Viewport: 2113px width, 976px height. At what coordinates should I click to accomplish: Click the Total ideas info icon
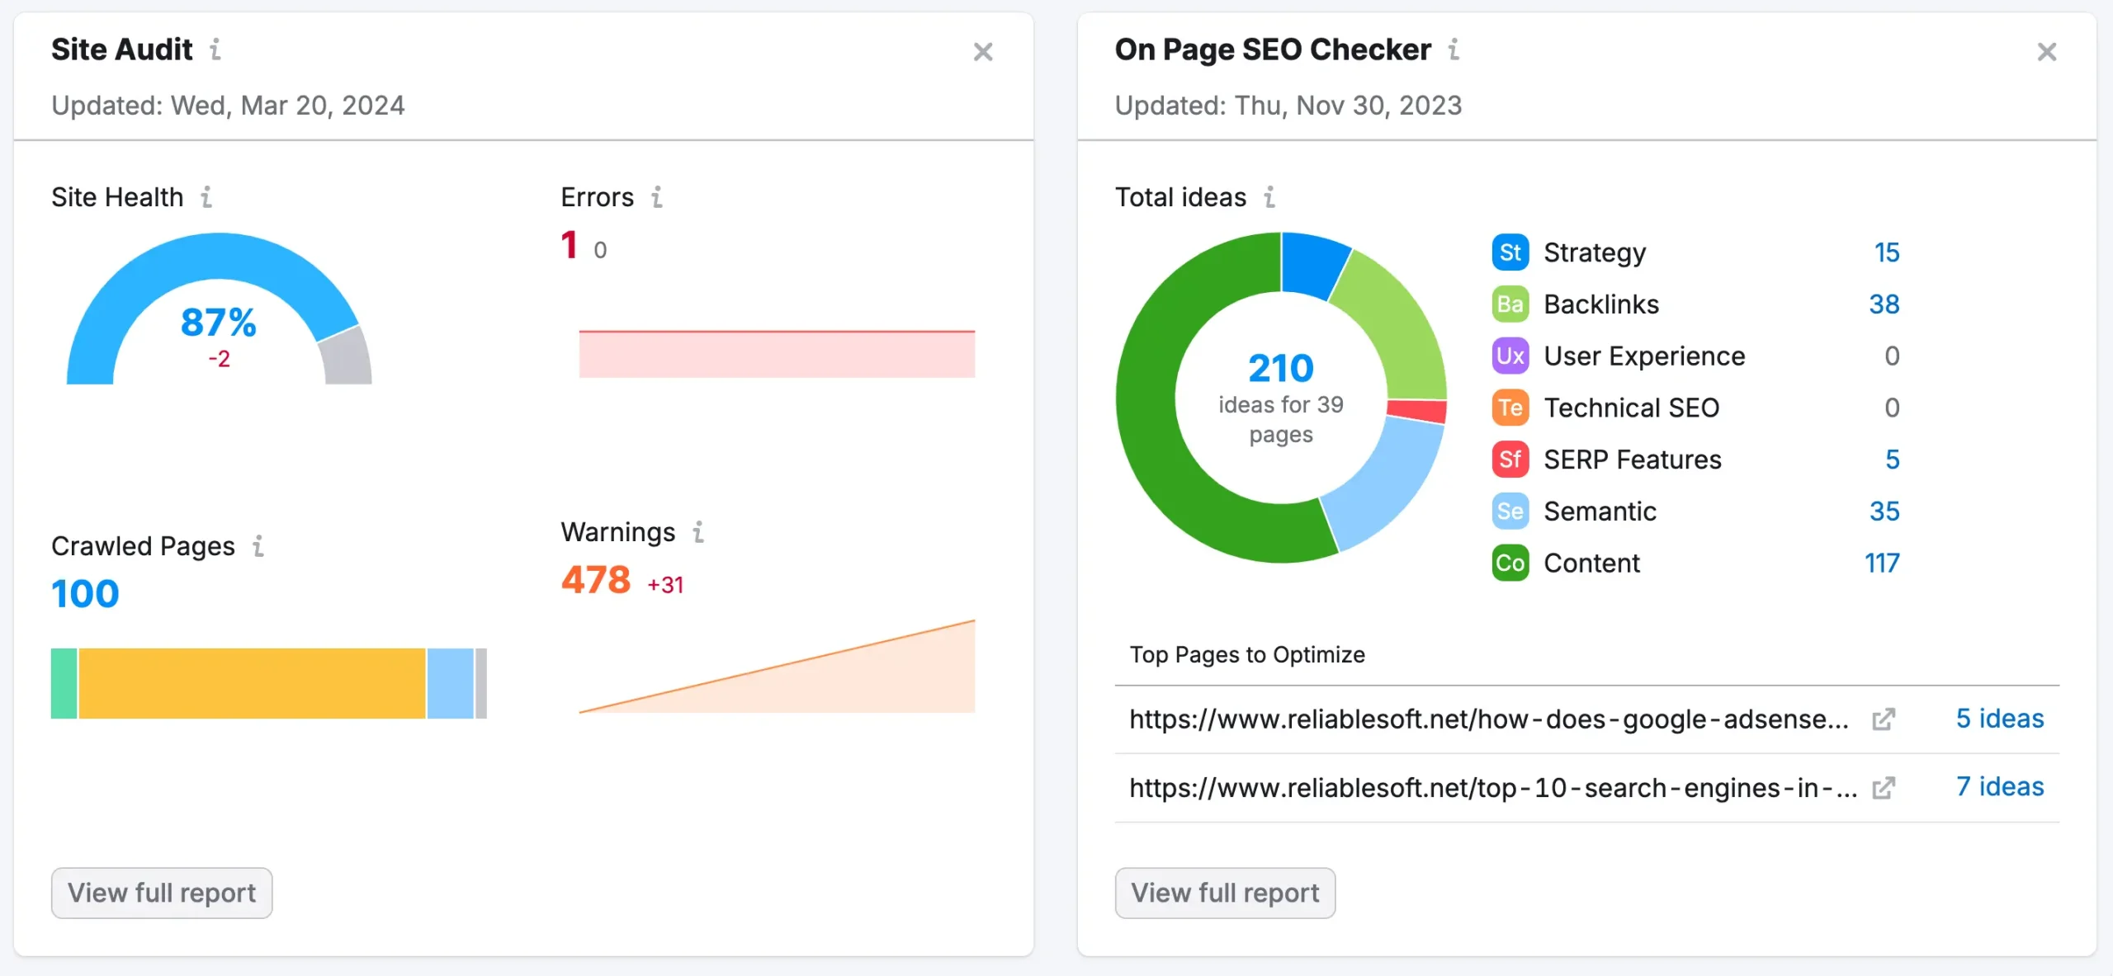tap(1269, 197)
